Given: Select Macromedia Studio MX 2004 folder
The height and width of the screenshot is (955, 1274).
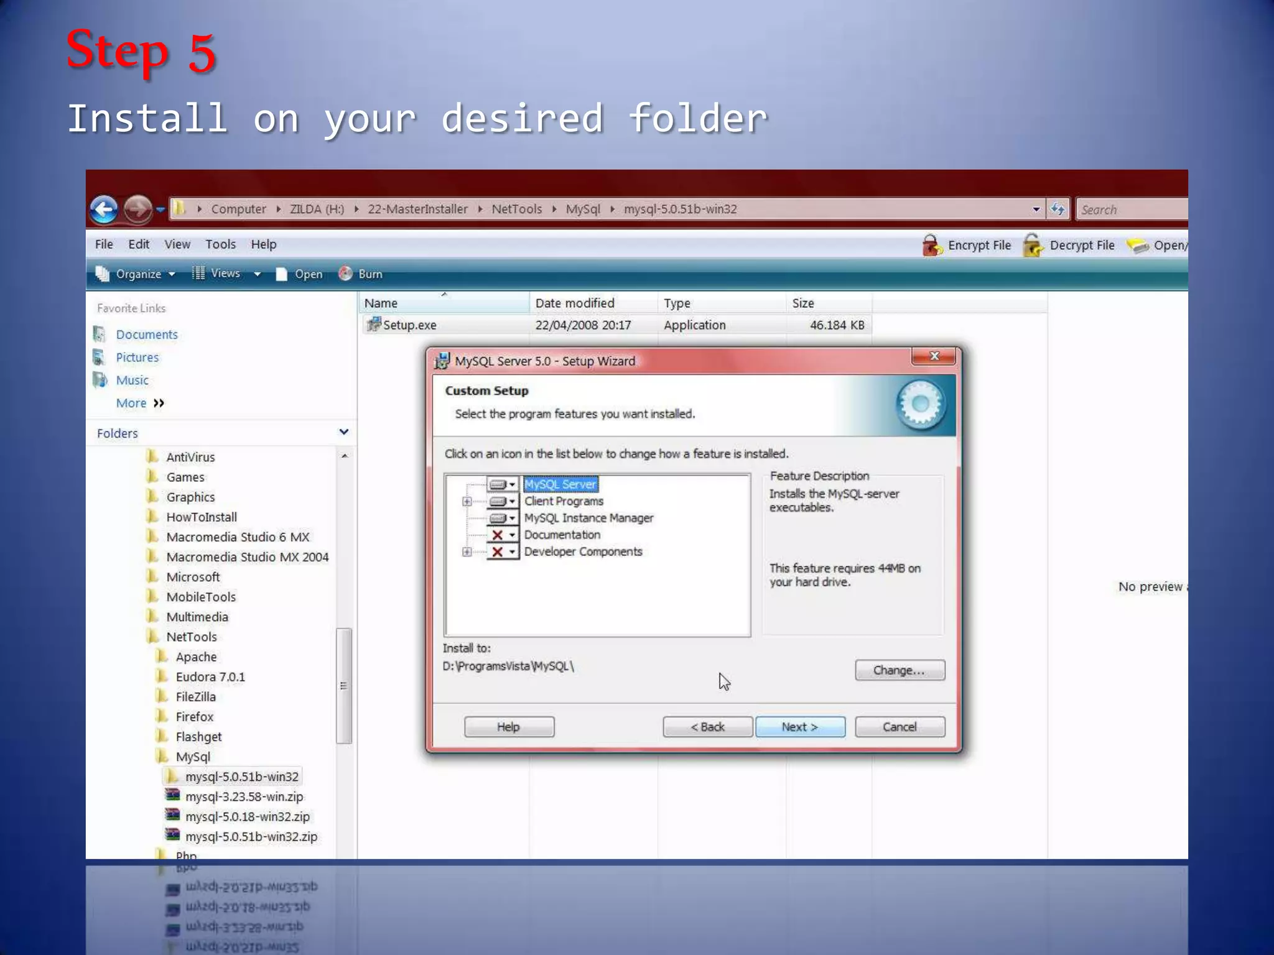Looking at the screenshot, I should (x=247, y=557).
